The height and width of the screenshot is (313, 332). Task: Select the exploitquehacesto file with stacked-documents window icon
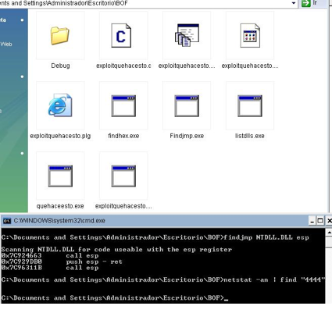click(187, 35)
